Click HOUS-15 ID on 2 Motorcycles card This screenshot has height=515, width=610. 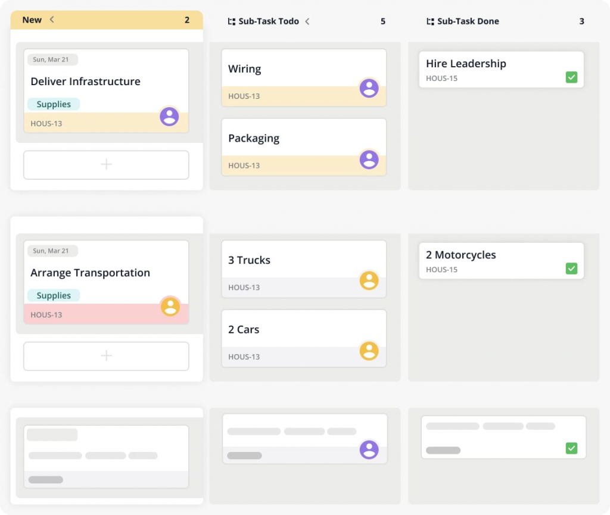[441, 269]
